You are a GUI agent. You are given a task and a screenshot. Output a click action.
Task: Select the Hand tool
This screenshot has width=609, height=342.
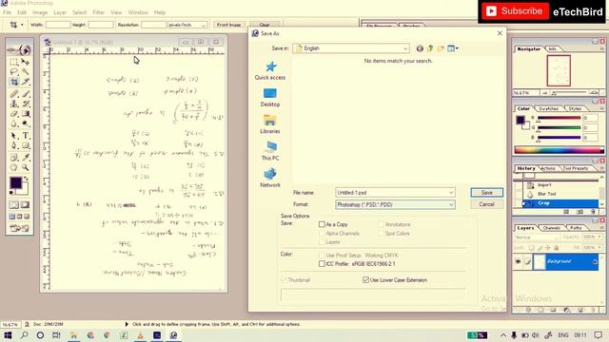pyautogui.click(x=14, y=167)
